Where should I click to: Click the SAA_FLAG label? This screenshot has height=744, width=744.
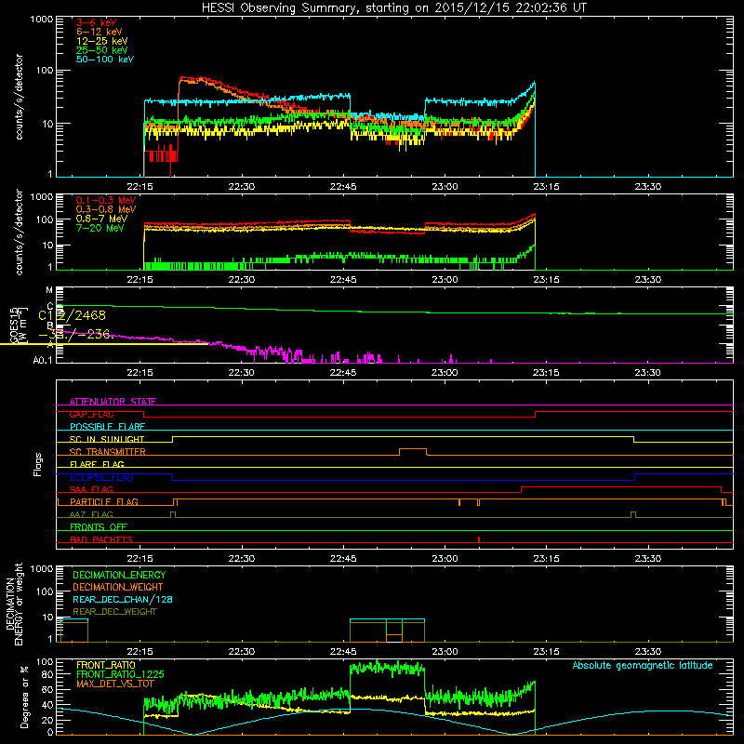pyautogui.click(x=91, y=489)
